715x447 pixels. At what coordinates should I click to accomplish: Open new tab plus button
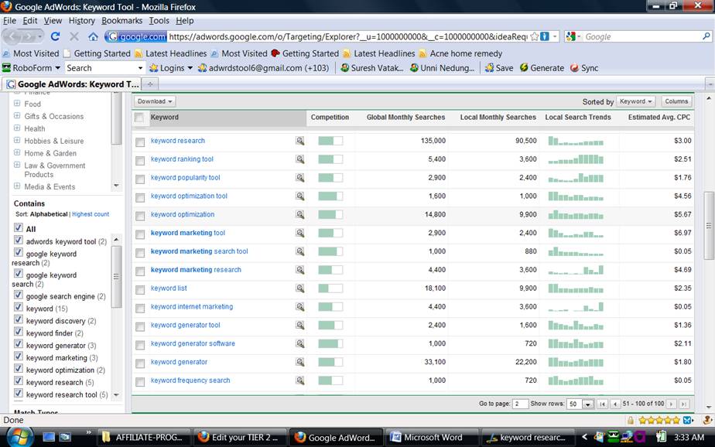pos(149,84)
